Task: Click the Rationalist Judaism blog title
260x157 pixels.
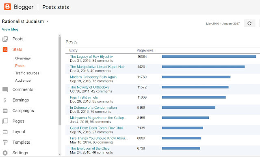Action: (23, 21)
